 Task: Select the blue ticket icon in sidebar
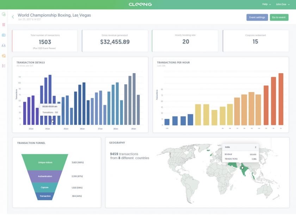pyautogui.click(x=4, y=35)
